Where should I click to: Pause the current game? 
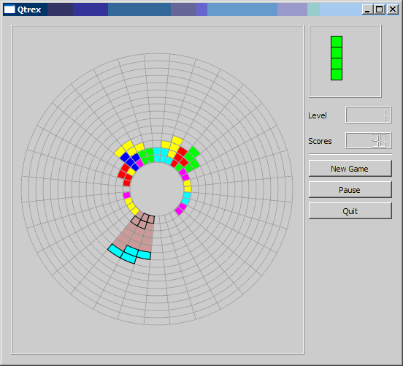350,189
